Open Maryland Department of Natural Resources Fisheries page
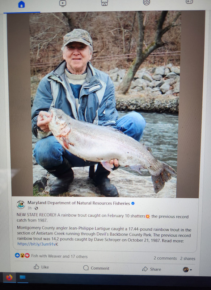Viewport: 211px width, 290px height. [79, 203]
